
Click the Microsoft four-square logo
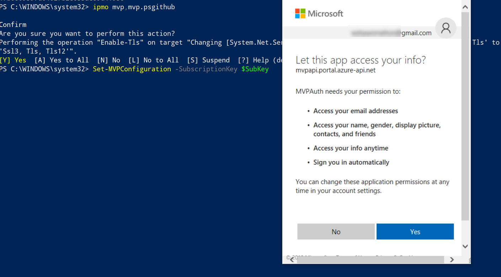pos(300,13)
